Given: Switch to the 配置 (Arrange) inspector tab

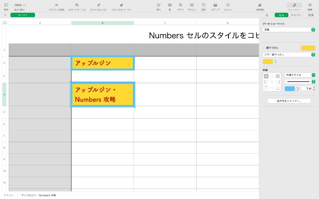Looking at the screenshot, I should 311,15.
